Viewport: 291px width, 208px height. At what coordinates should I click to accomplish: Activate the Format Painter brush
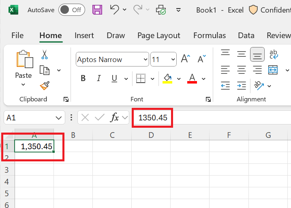(45, 86)
